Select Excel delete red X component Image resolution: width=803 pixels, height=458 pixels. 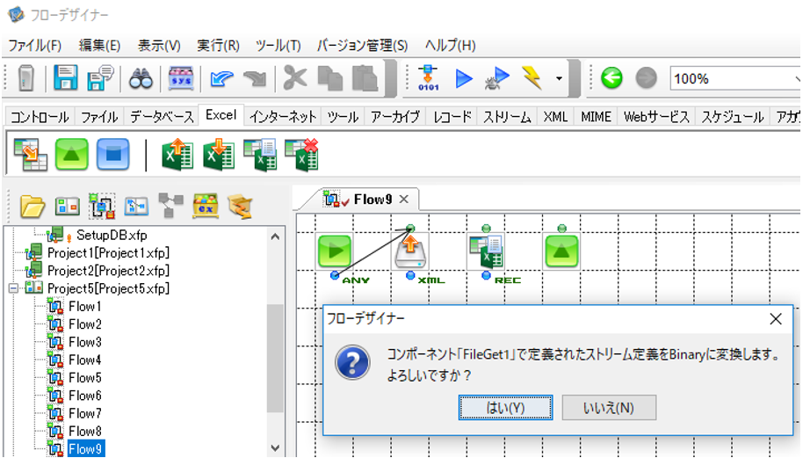pos(301,155)
